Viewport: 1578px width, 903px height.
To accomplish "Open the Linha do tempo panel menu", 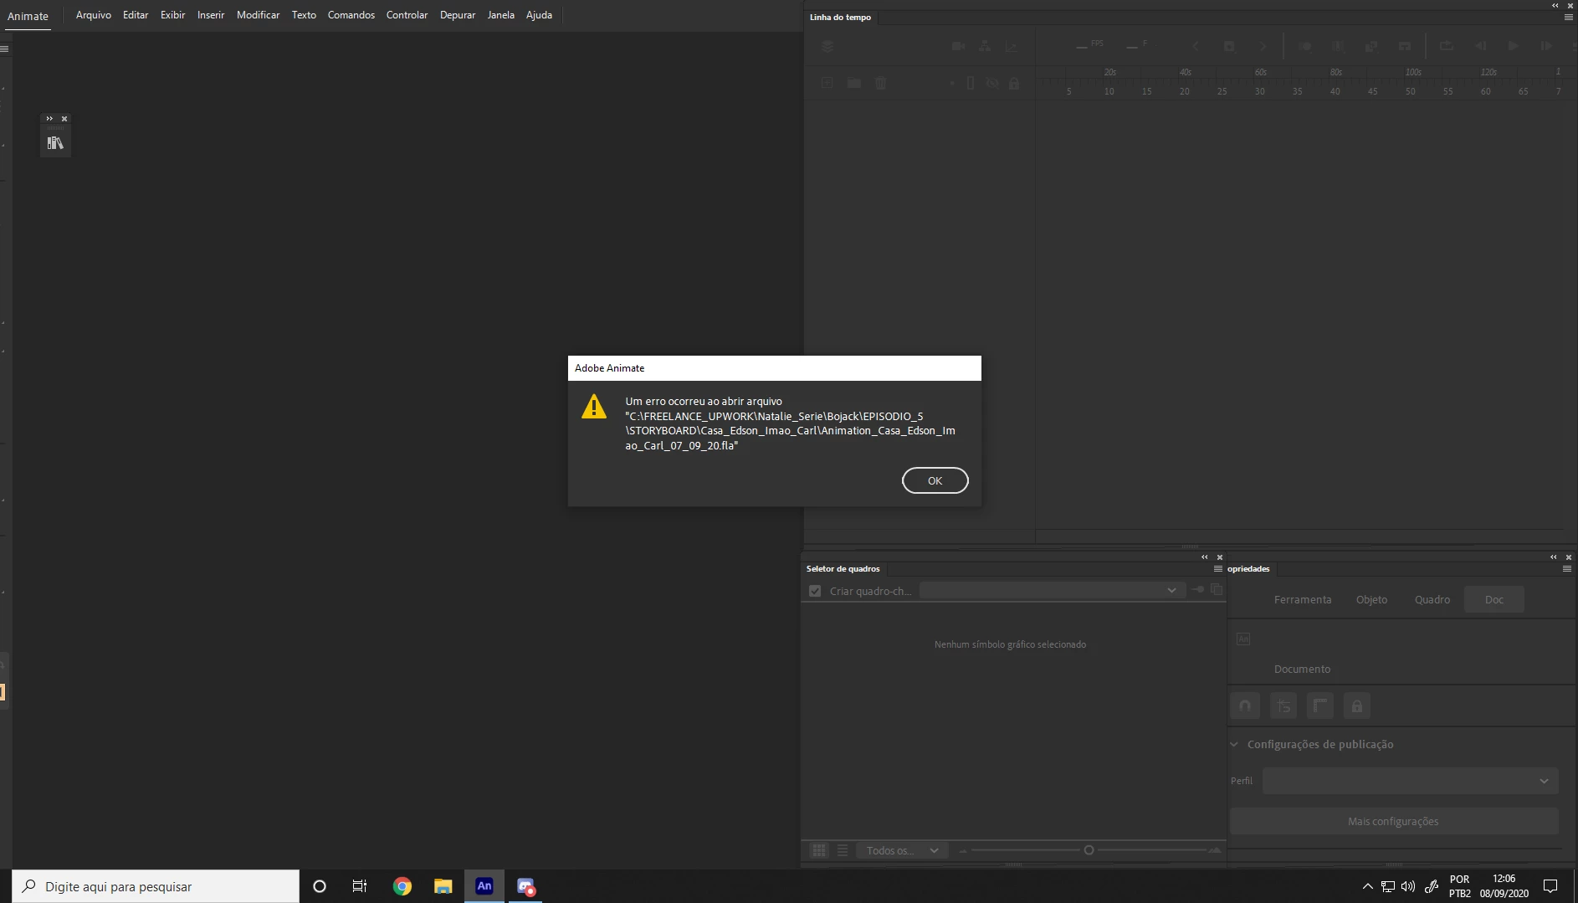I will (x=1568, y=17).
